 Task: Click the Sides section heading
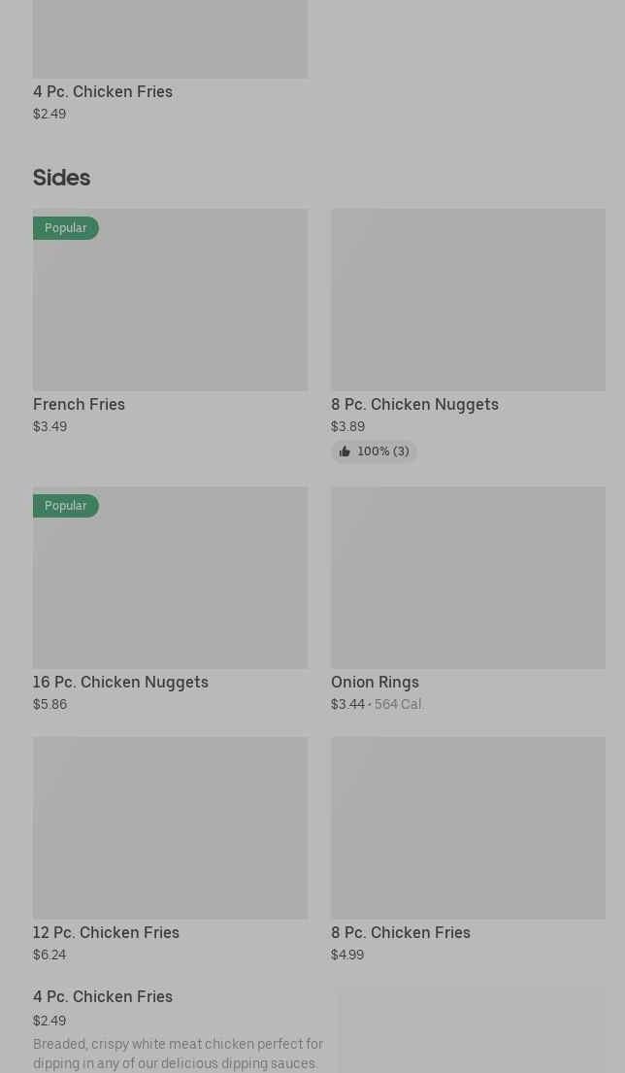click(61, 178)
